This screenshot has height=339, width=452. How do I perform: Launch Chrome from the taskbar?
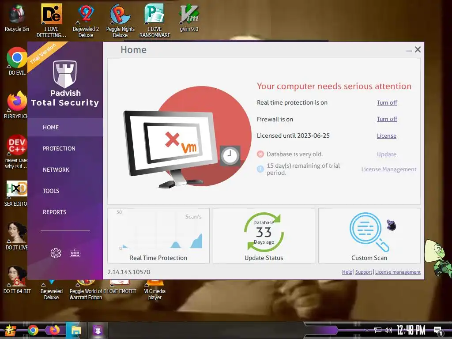(x=33, y=330)
